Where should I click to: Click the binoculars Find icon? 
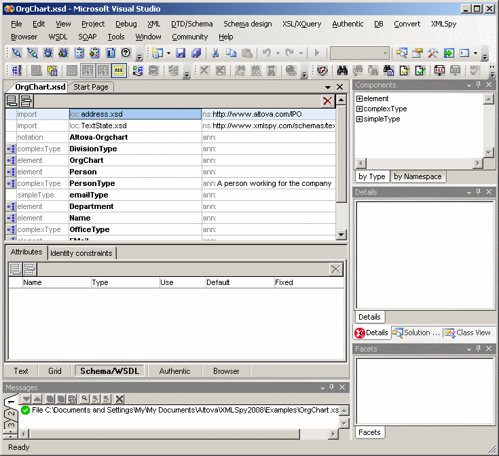[342, 71]
